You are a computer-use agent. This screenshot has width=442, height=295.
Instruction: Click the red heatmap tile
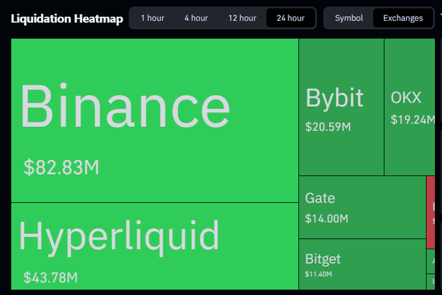coord(431,212)
